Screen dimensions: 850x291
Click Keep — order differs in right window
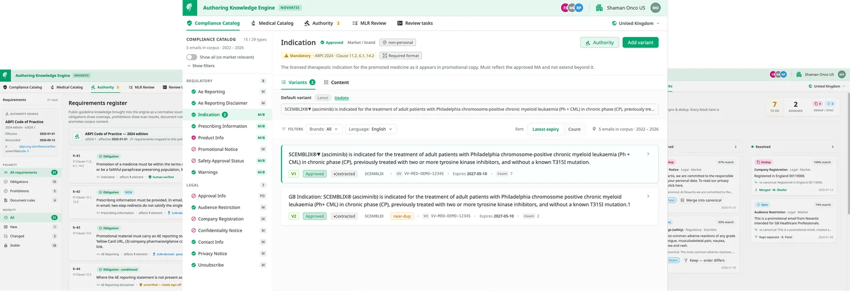pyautogui.click(x=704, y=260)
